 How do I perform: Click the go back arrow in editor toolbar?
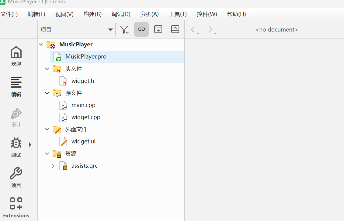click(193, 29)
